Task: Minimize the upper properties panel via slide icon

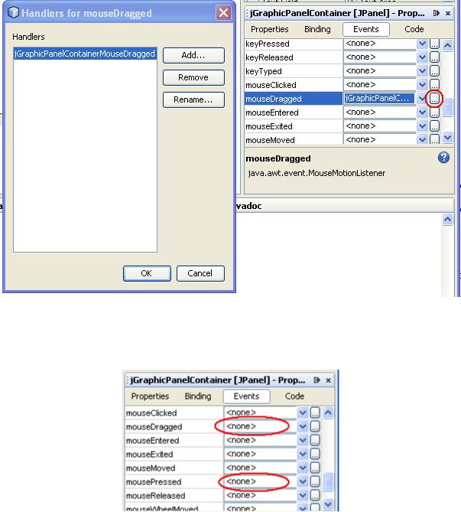Action: [437, 13]
